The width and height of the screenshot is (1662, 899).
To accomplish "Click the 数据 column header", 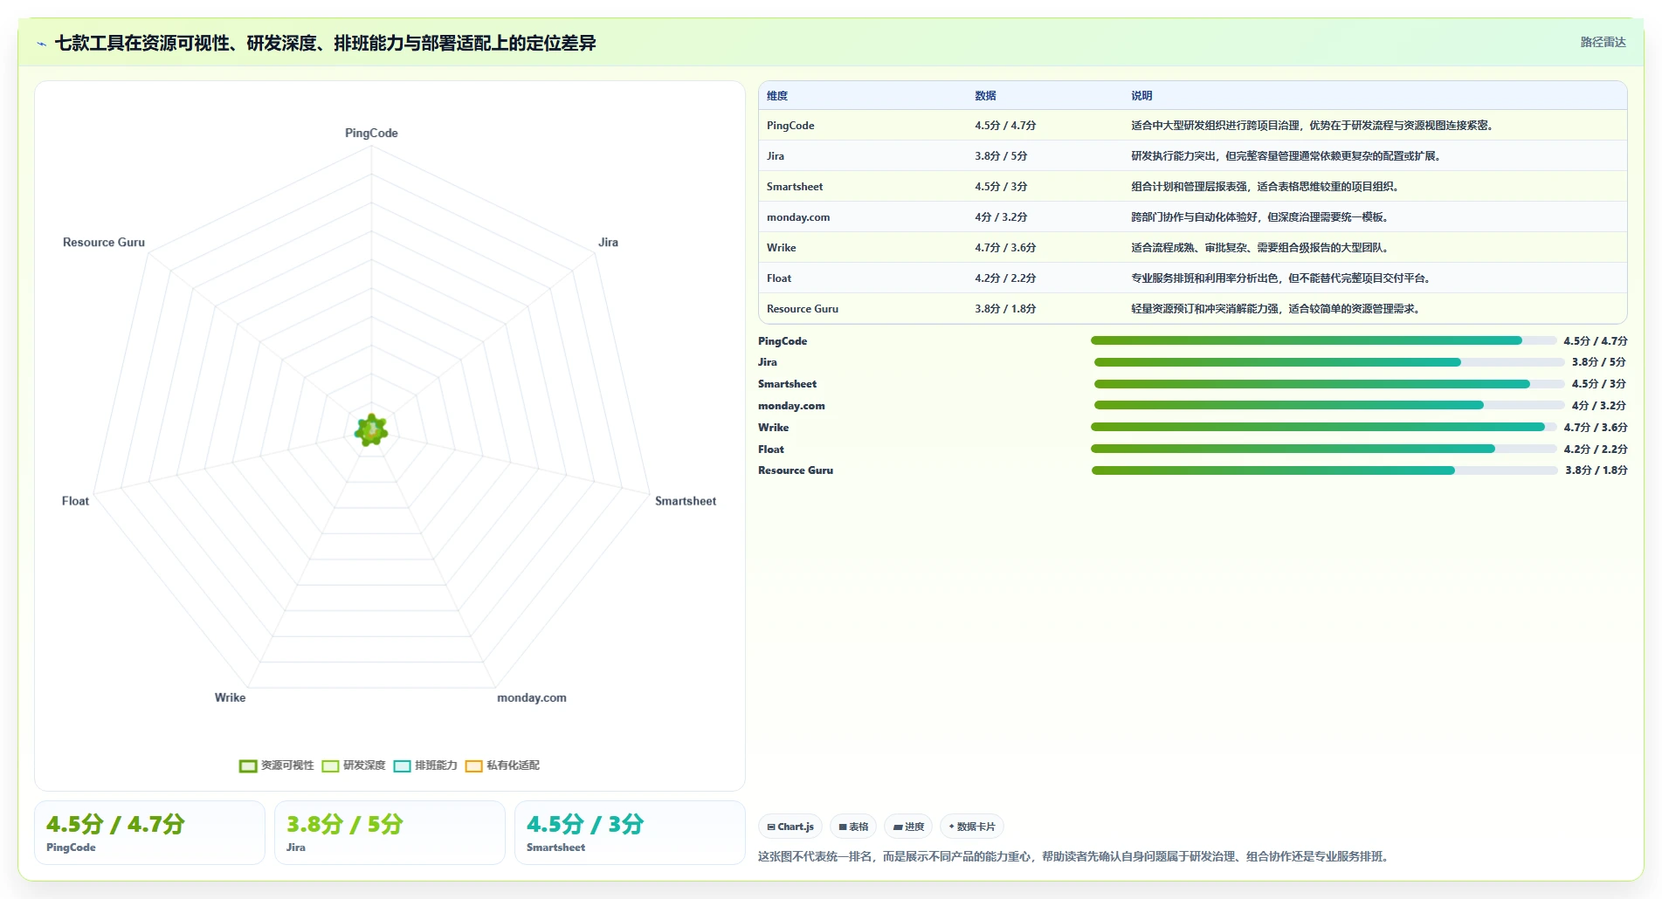I will pos(985,96).
